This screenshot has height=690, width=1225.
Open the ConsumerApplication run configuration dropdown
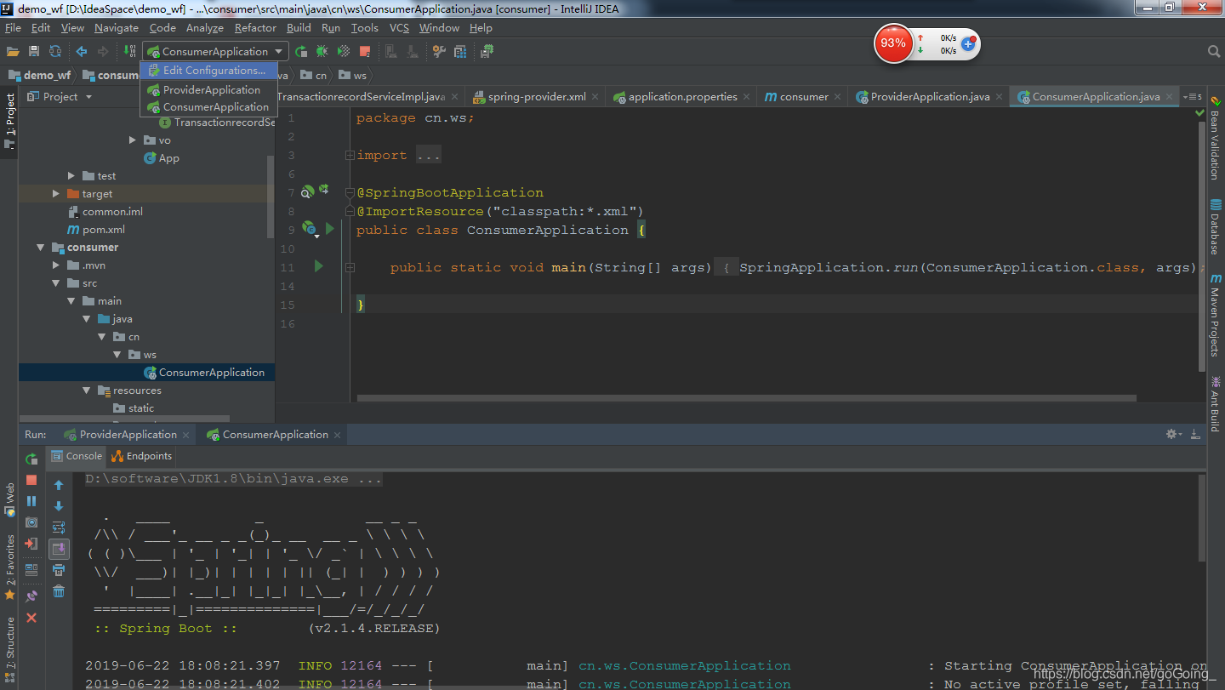tap(216, 52)
